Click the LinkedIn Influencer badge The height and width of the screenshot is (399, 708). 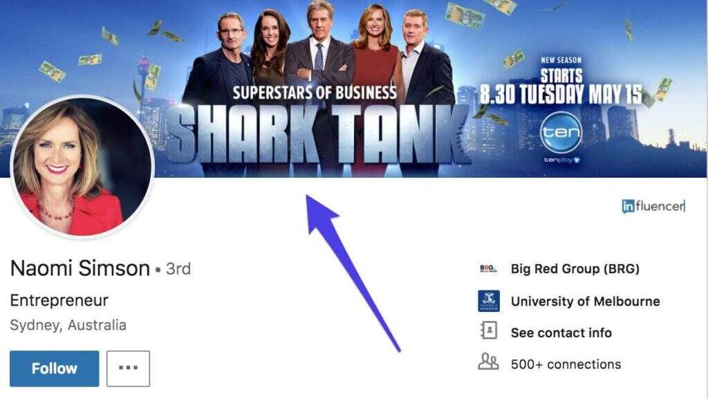(653, 206)
